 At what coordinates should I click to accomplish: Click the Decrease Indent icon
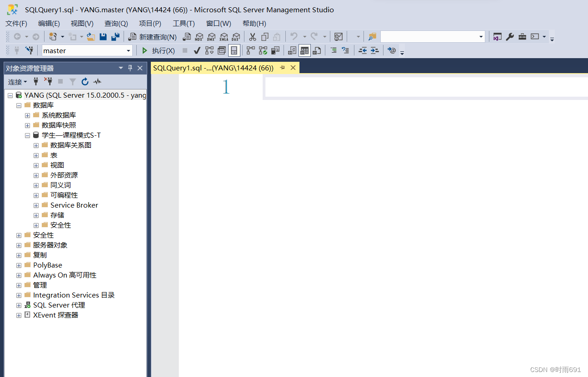click(x=363, y=50)
